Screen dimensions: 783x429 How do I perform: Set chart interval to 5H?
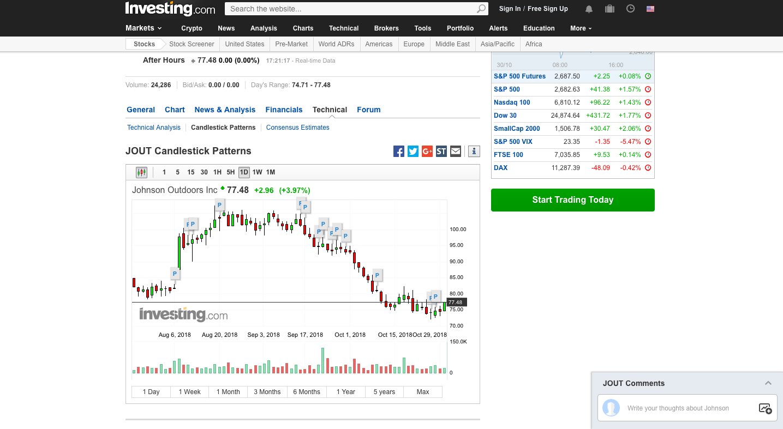[231, 172]
